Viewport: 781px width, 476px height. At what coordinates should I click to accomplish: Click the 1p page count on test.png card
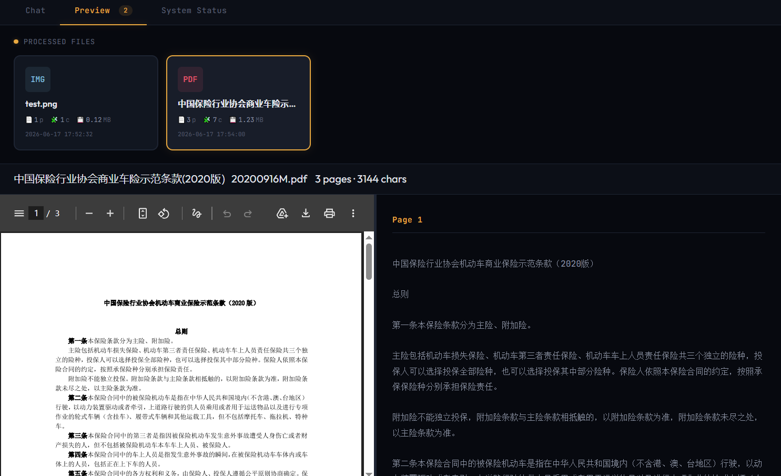pyautogui.click(x=35, y=120)
